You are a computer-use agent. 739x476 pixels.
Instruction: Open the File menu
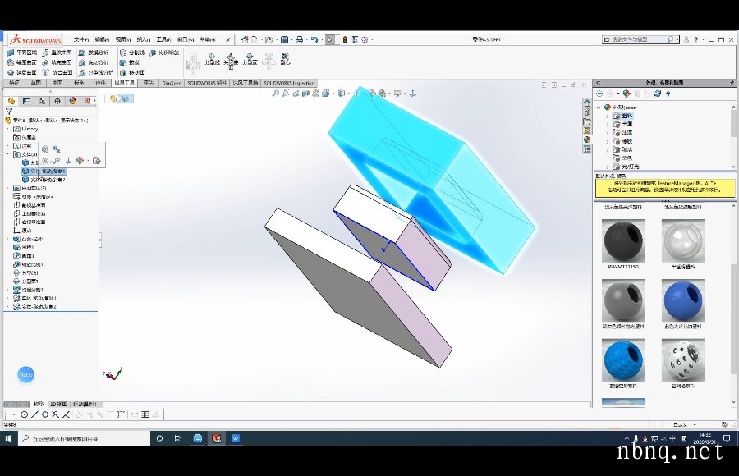pyautogui.click(x=81, y=40)
